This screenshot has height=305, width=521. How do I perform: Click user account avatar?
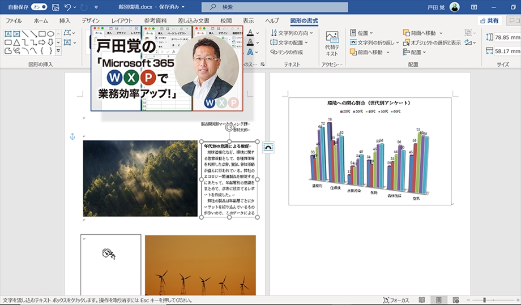(454, 7)
